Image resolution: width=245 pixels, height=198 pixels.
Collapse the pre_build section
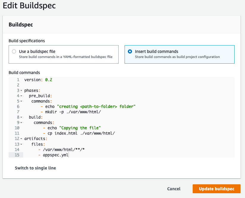pyautogui.click(x=21, y=96)
